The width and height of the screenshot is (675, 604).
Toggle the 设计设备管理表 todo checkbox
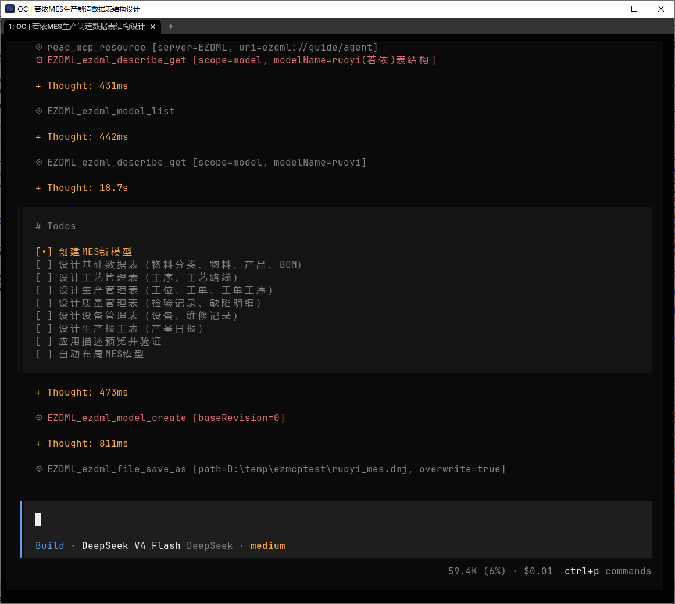(x=44, y=316)
